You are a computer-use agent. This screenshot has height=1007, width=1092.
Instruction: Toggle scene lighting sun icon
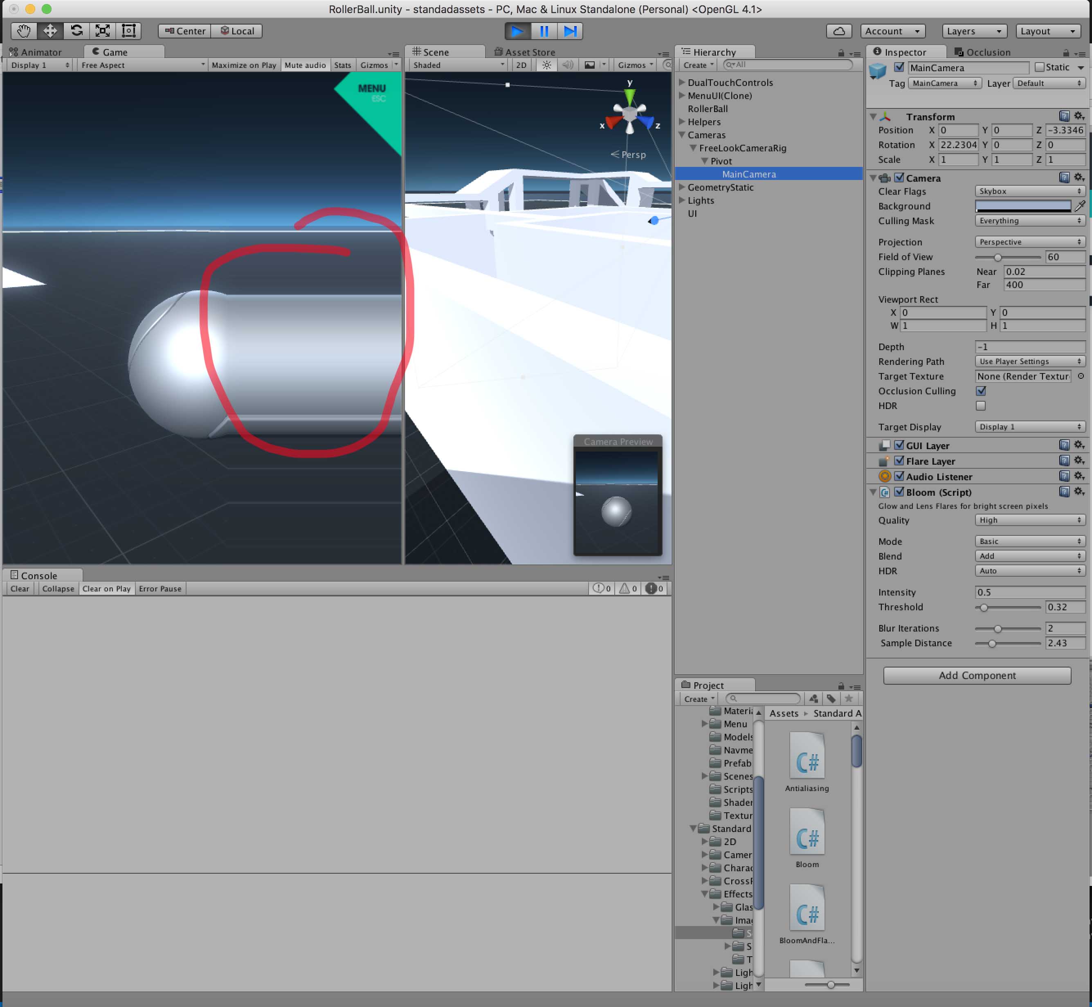[x=546, y=65]
